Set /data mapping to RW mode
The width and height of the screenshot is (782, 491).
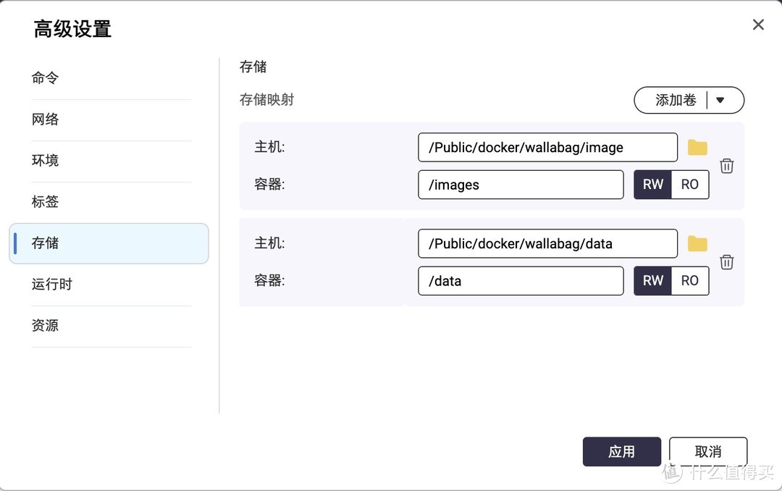pyautogui.click(x=652, y=281)
